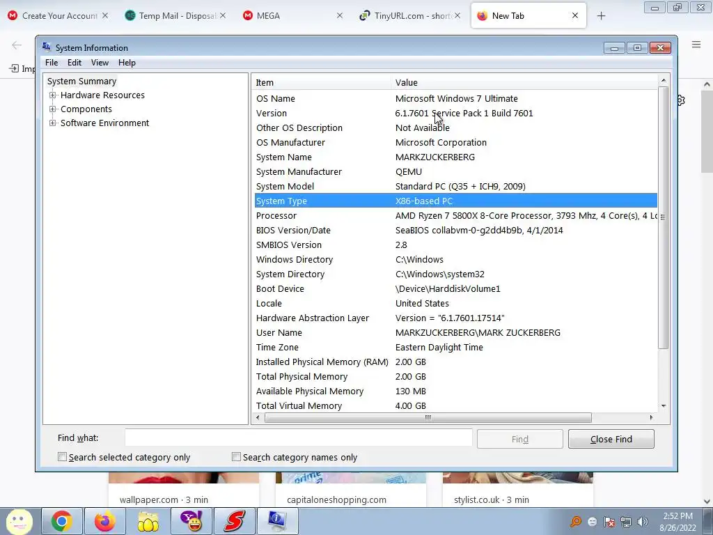Viewport: 713px width, 535px height.
Task: Open the folder icon in the taskbar
Action: (148, 521)
